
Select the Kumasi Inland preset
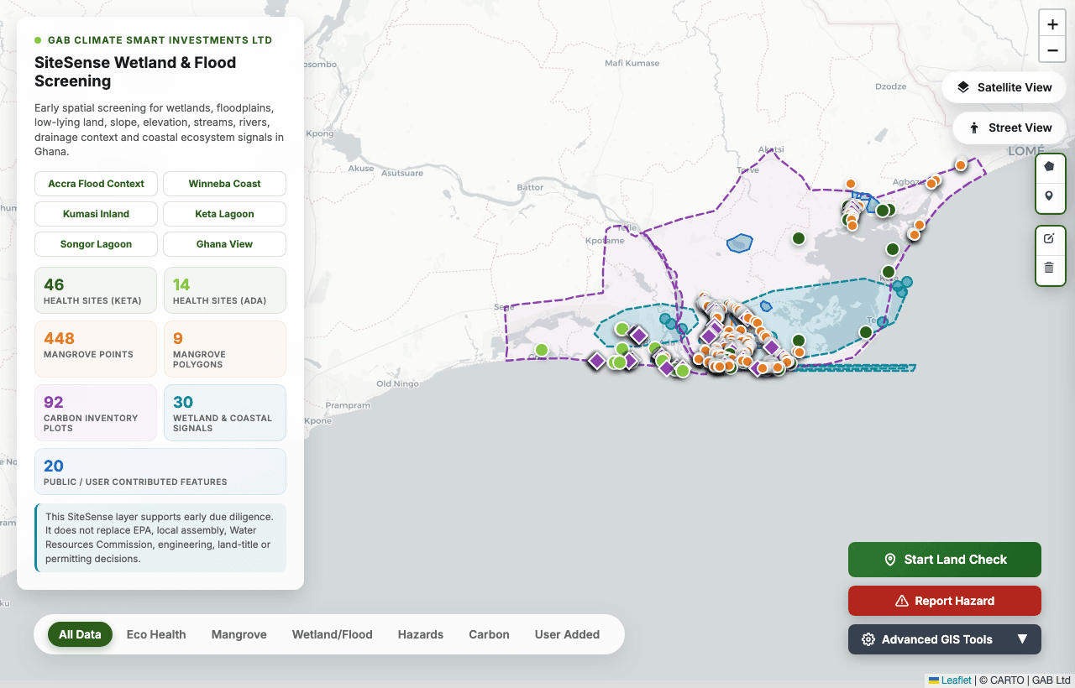click(x=96, y=214)
